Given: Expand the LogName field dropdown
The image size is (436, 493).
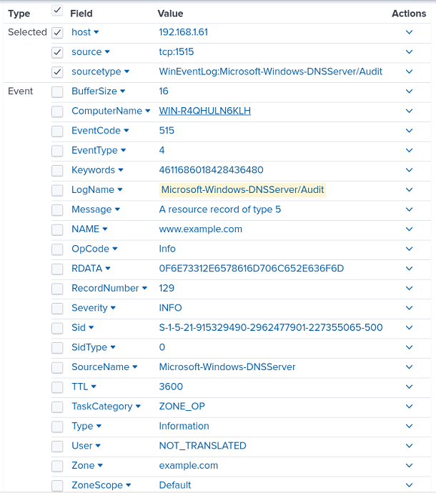Looking at the screenshot, I should click(x=120, y=190).
